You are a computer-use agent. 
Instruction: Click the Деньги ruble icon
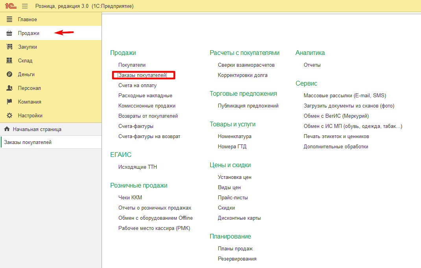[x=9, y=75]
